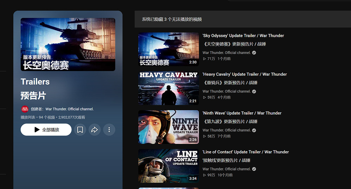Click the 58万 view count text
The image size is (351, 189).
tap(211, 136)
